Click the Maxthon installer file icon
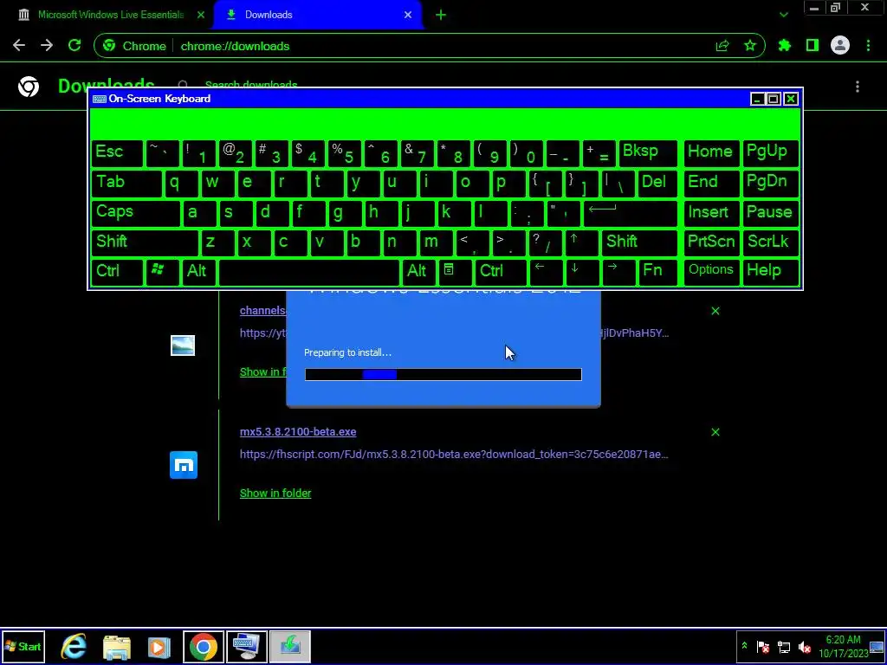This screenshot has width=887, height=665. [184, 465]
